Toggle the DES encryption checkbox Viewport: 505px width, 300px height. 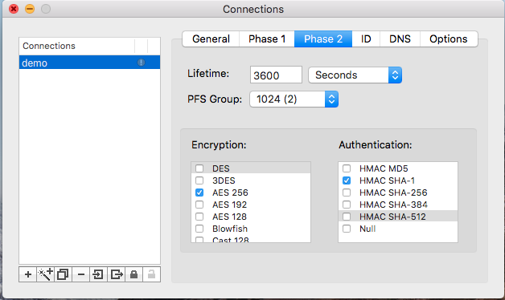point(199,168)
